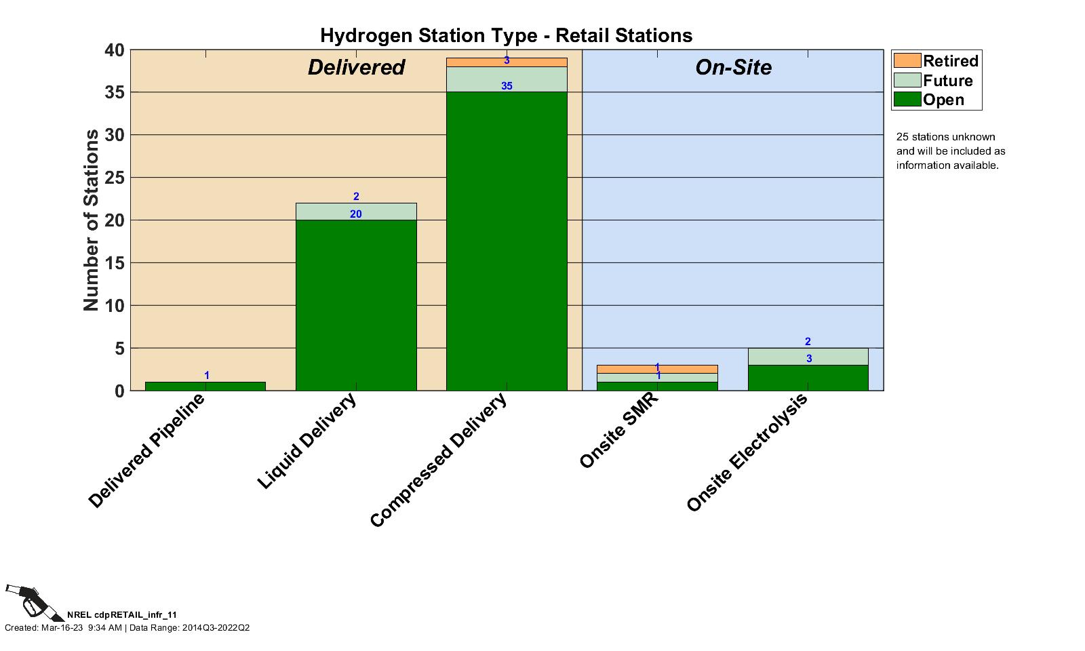Select the Liquid Delivery dark green bar
The image size is (1085, 651).
356,305
